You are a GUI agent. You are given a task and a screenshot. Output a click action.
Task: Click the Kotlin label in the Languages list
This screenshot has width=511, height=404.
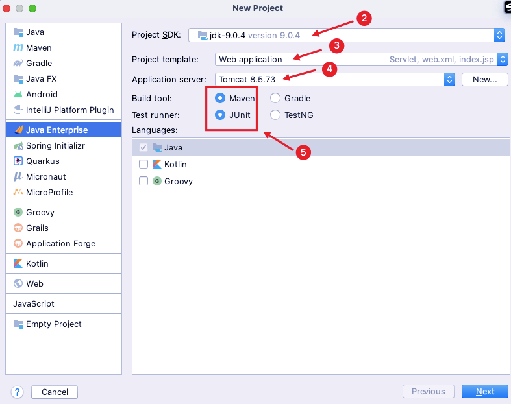coord(175,165)
